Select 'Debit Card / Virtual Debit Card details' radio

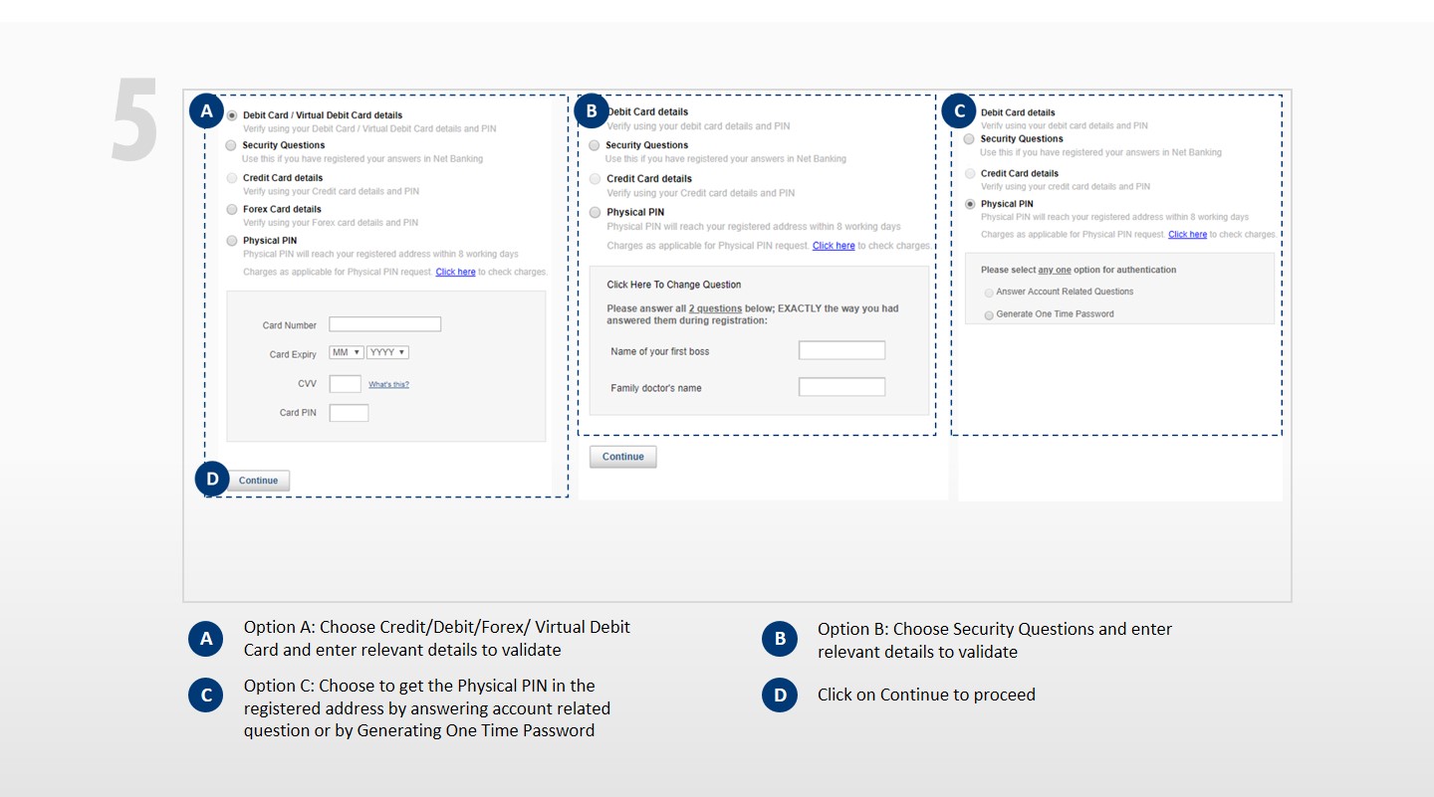tap(232, 115)
